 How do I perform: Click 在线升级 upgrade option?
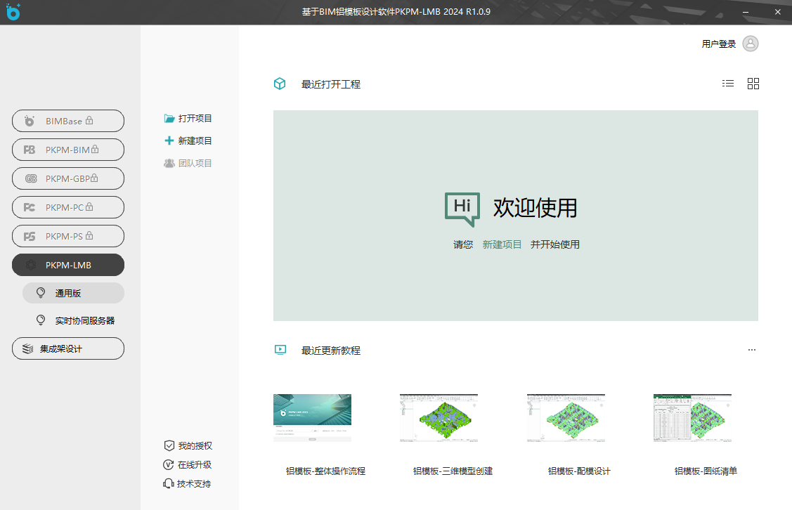click(188, 465)
